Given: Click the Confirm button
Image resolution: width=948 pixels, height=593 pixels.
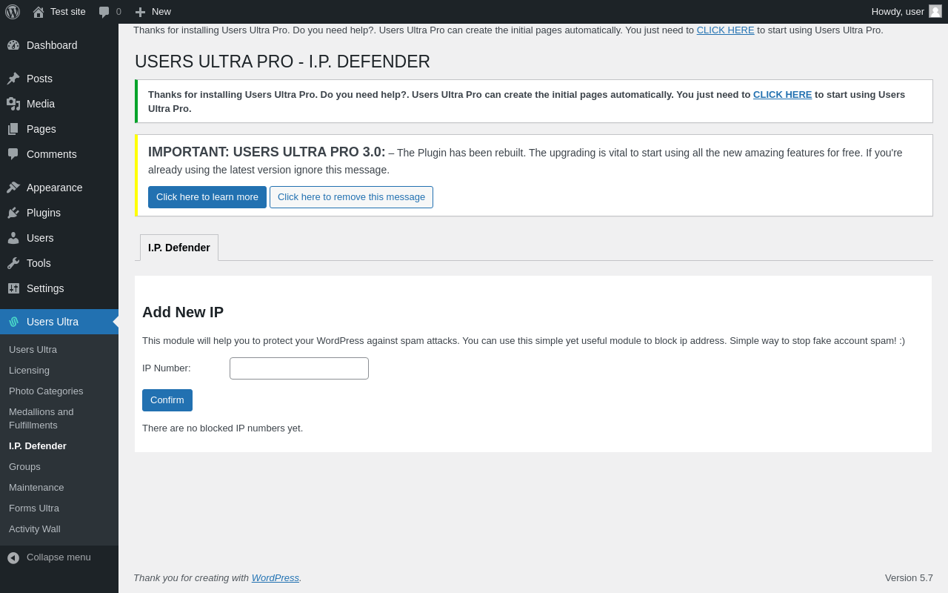Looking at the screenshot, I should tap(167, 400).
